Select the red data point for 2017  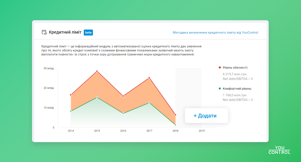coord(149,78)
